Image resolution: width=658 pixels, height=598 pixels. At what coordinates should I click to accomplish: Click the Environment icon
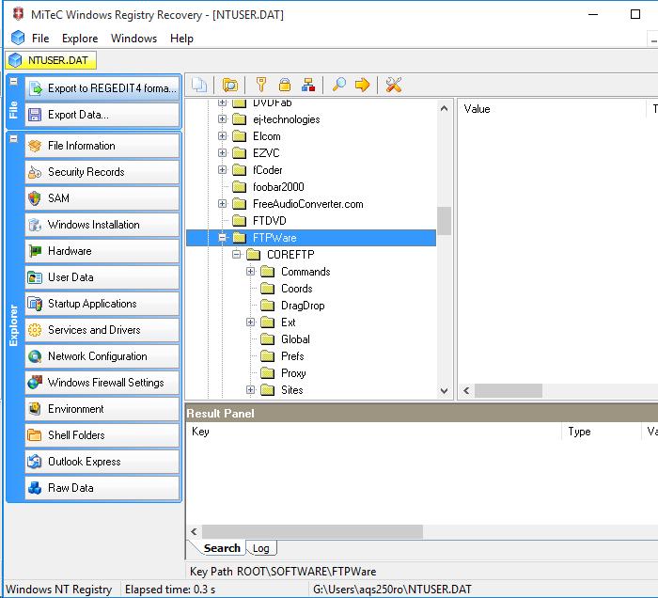click(35, 409)
